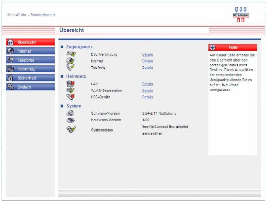Click the globe checkmark icon for Internet status
Viewport: 266px width, 201px height.
[70, 61]
